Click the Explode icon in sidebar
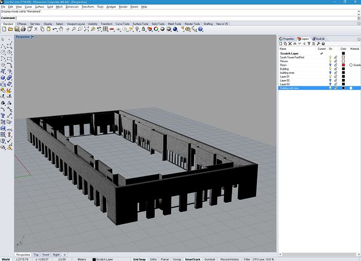Viewport: 361px width, 261px height. [9, 90]
